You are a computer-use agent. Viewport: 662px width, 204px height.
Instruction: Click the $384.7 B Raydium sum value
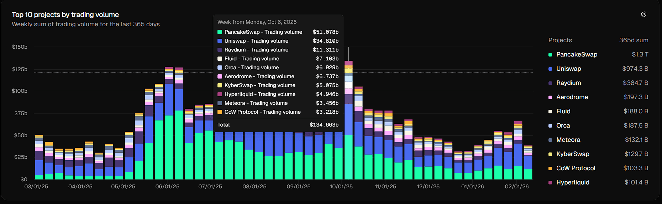point(635,83)
